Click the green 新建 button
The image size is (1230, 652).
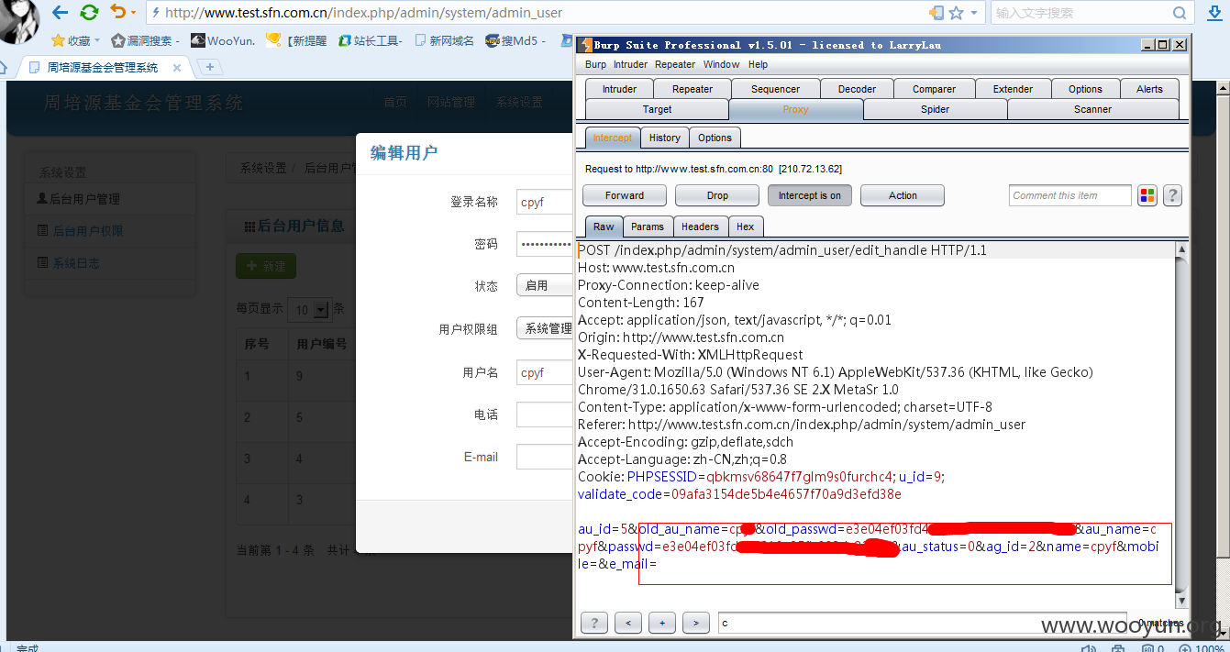click(x=266, y=266)
